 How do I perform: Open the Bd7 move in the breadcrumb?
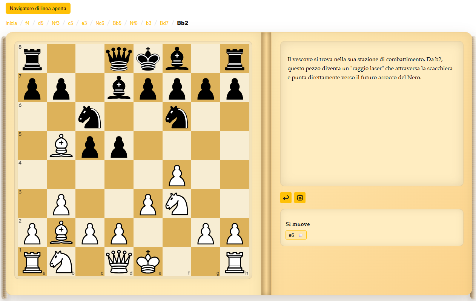tap(164, 23)
